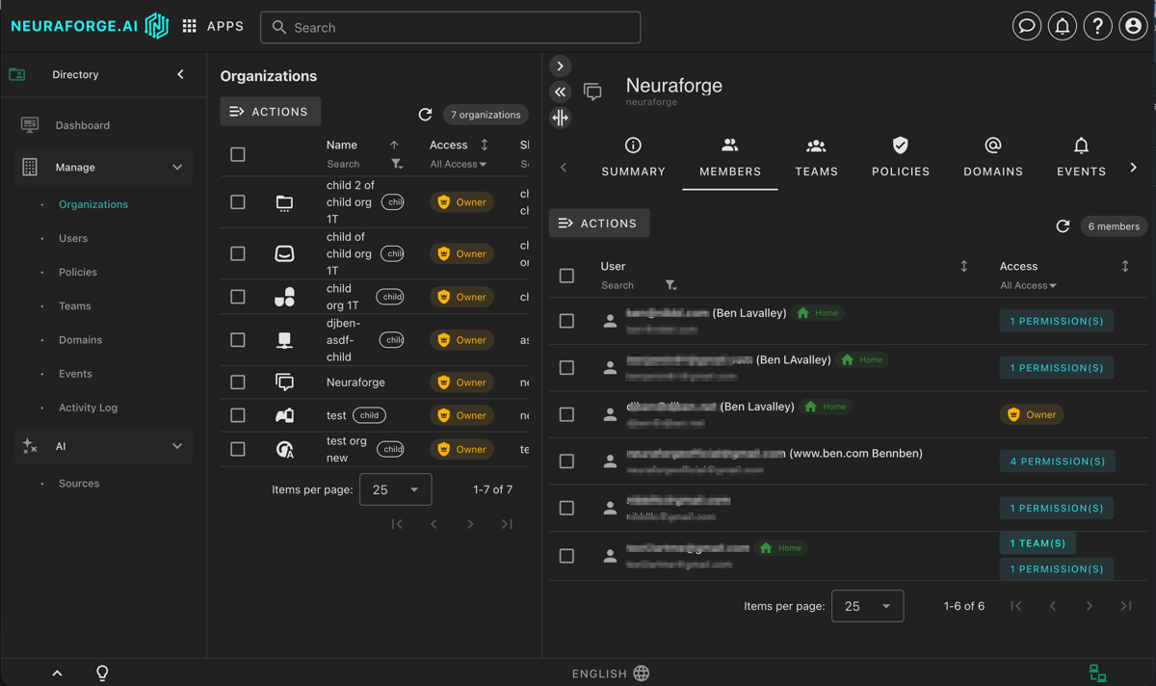Click the lightbulb icon in bottom bar
1156x686 pixels.
click(x=102, y=673)
